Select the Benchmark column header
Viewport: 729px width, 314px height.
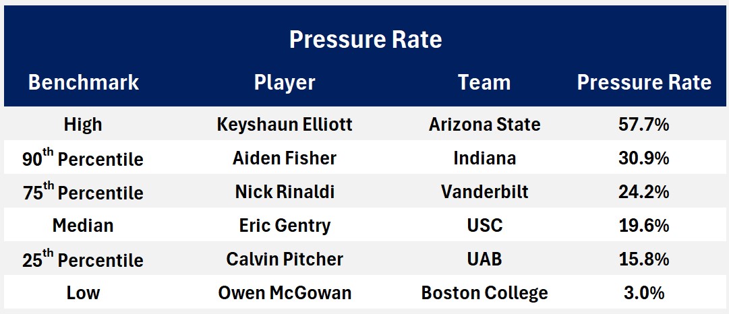(83, 82)
